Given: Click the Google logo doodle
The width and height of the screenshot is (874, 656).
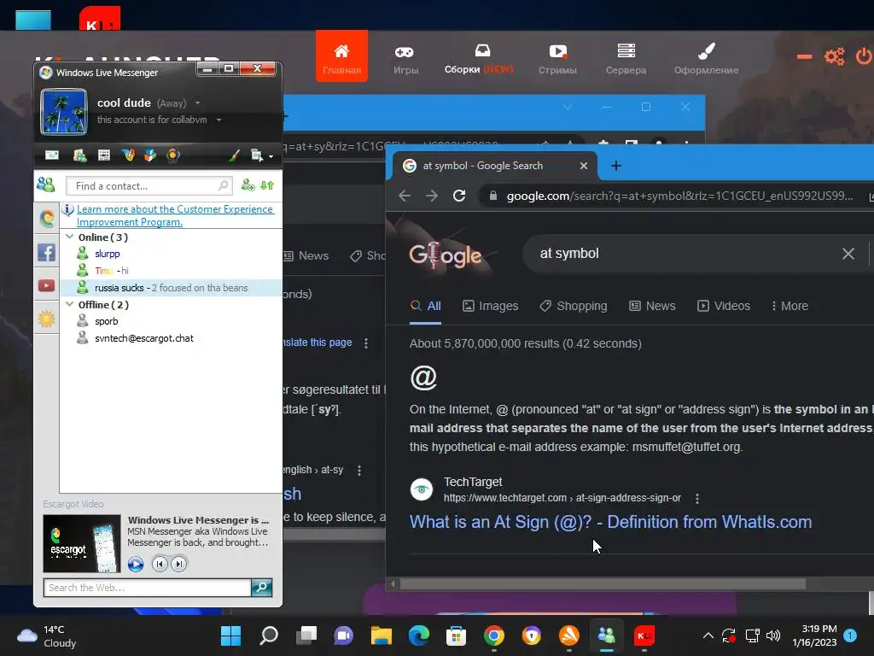Looking at the screenshot, I should 446,254.
